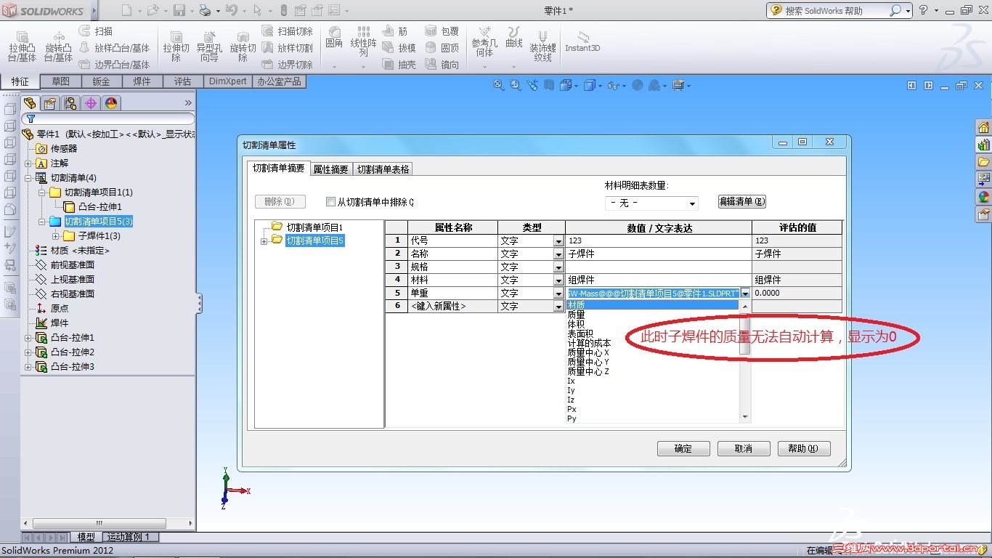Screen dimensions: 992x558
Task: Choose 质量 from the dropdown list
Action: tap(577, 315)
